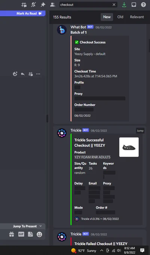Click Trickle v1.0.316 footer icon
The width and height of the screenshot is (150, 255).
pos(77,219)
